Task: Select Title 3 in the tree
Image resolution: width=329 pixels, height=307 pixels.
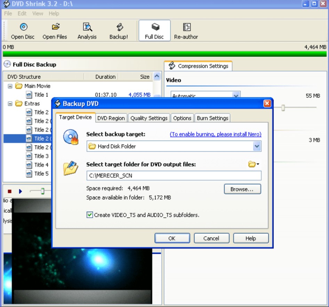Action: coord(41,156)
